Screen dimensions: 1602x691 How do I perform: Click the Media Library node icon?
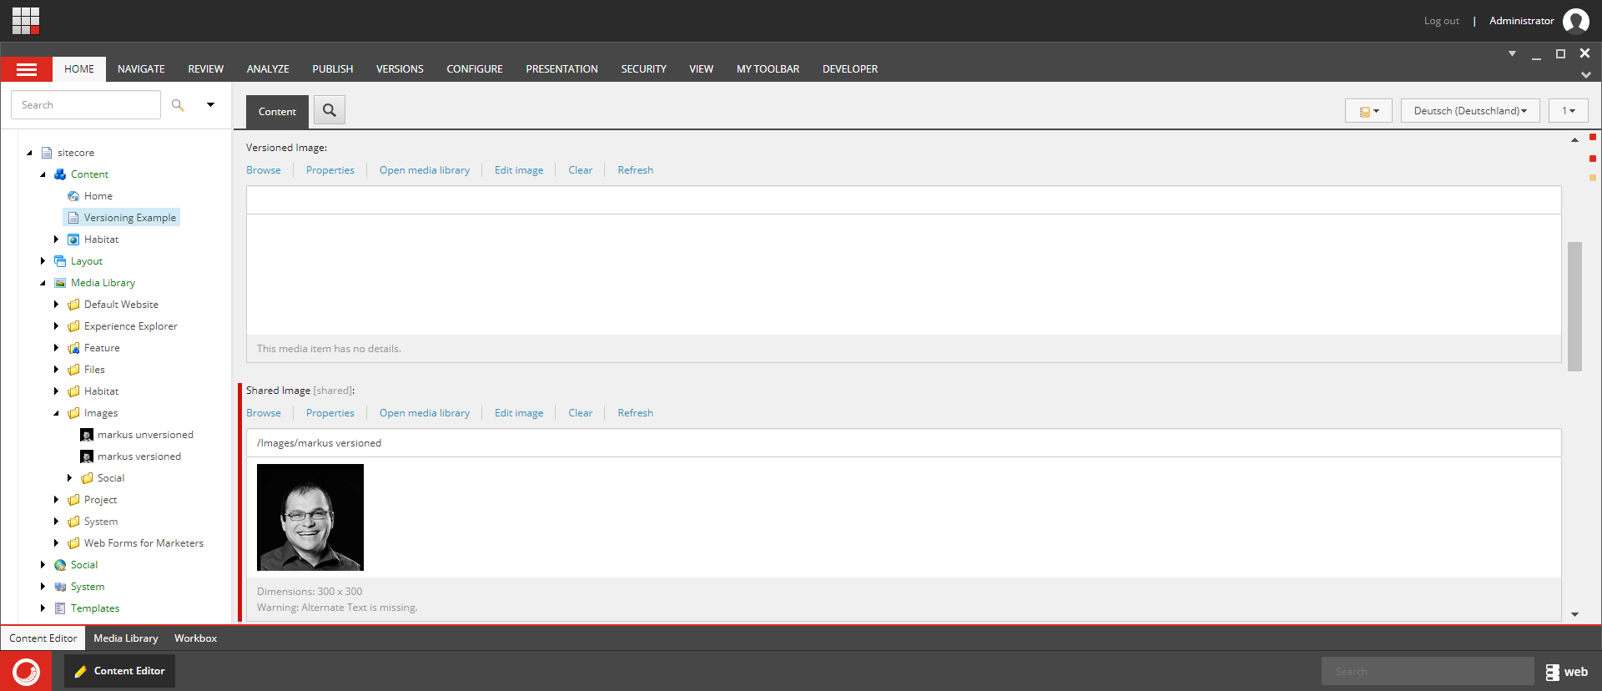click(x=60, y=283)
